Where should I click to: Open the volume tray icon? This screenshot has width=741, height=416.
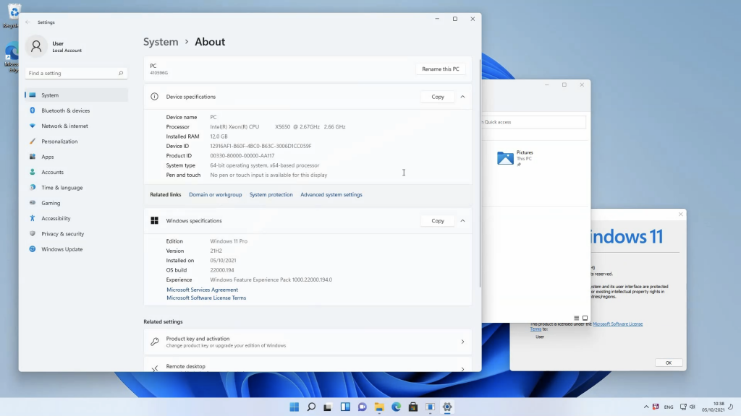693,407
